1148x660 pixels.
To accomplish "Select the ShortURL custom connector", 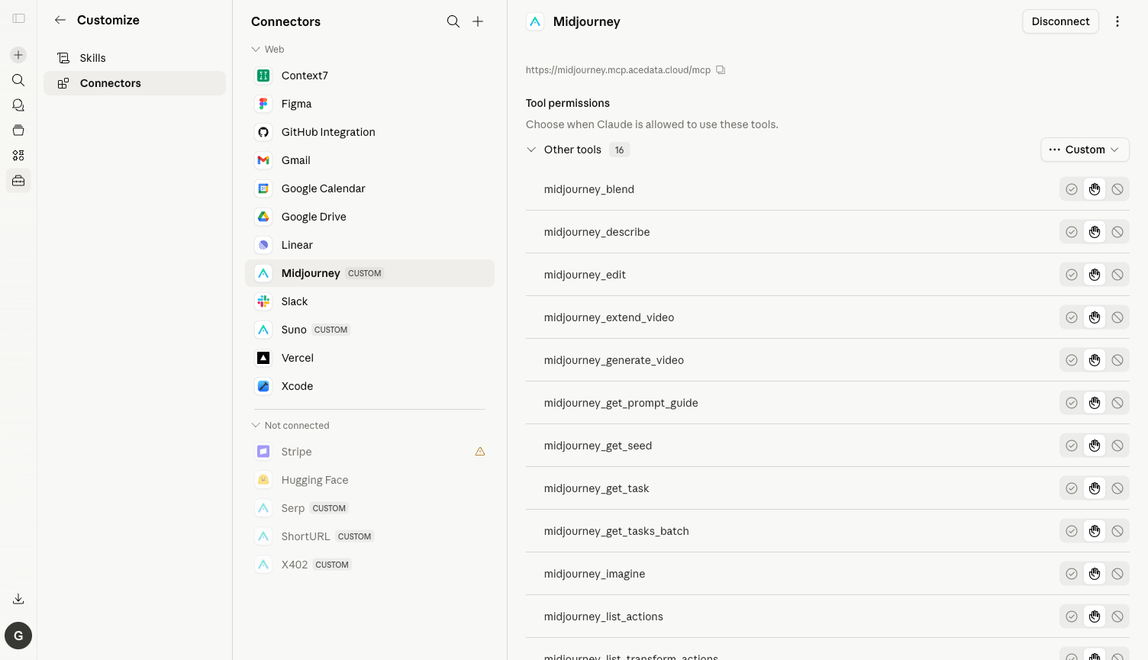I will click(x=369, y=536).
